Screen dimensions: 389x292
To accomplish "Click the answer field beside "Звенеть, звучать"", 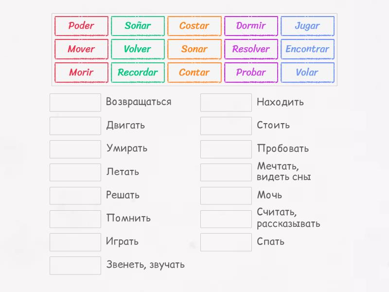I will coord(75,265).
